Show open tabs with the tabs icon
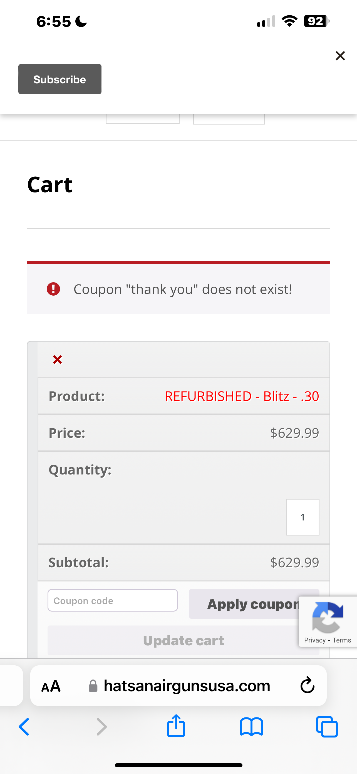357x774 pixels. (x=327, y=727)
